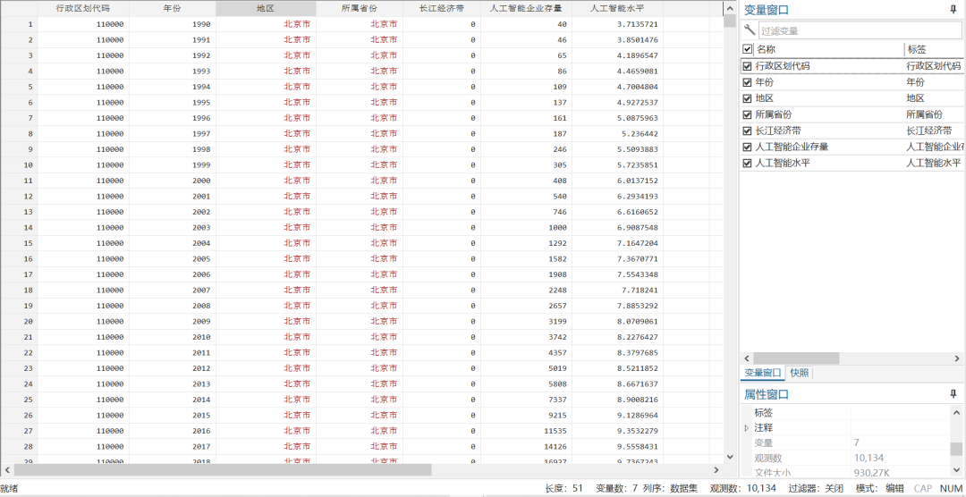The height and width of the screenshot is (497, 966).
Task: Click the data grid horizontal scrollbar thumb
Action: point(223,470)
